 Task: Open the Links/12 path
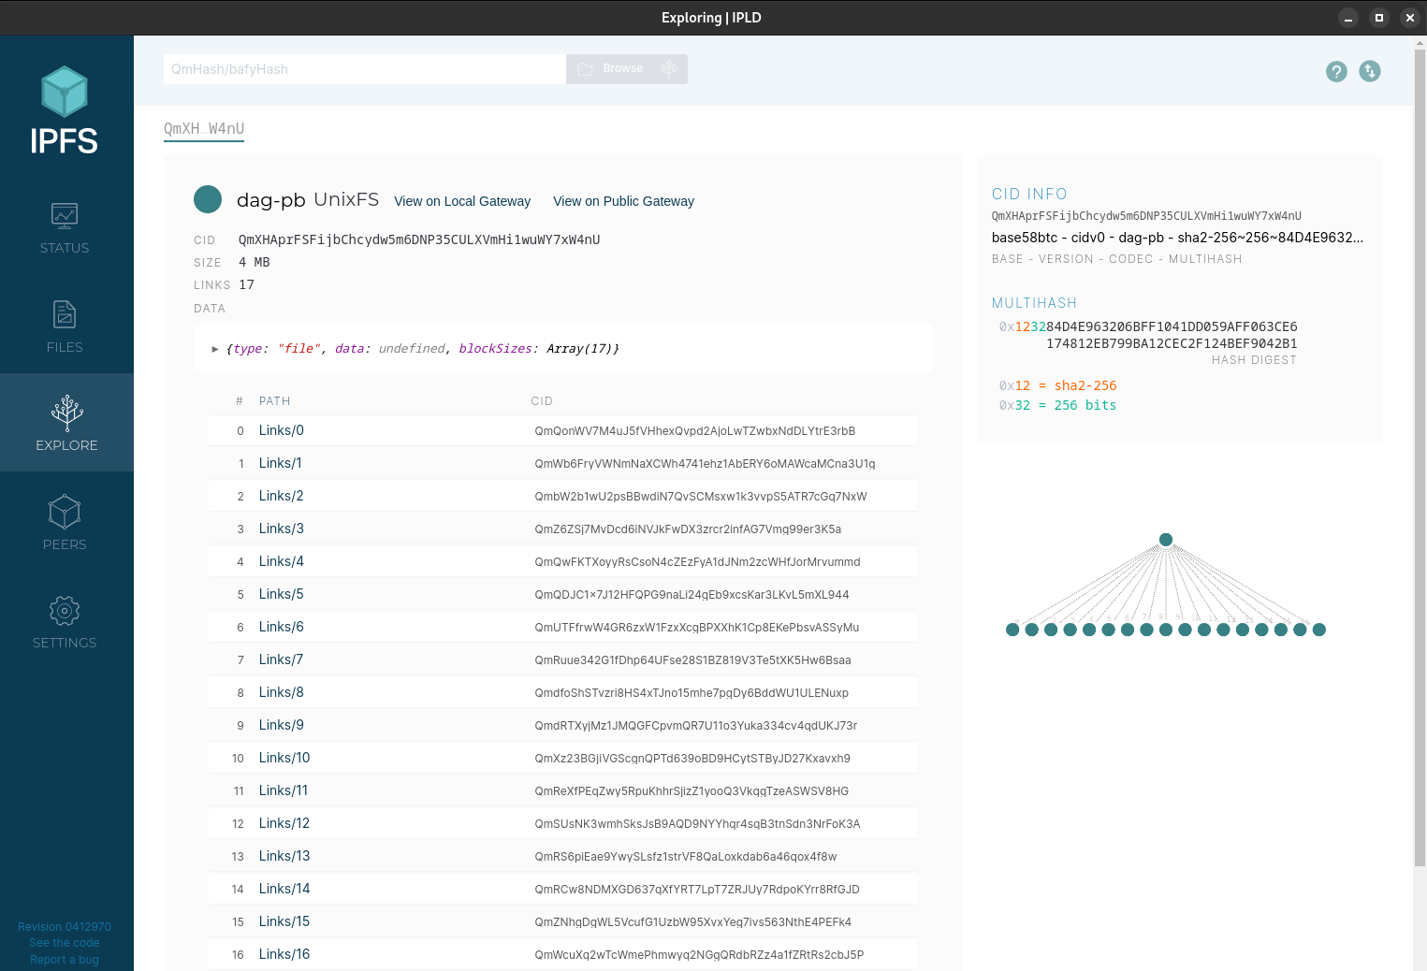point(284,823)
